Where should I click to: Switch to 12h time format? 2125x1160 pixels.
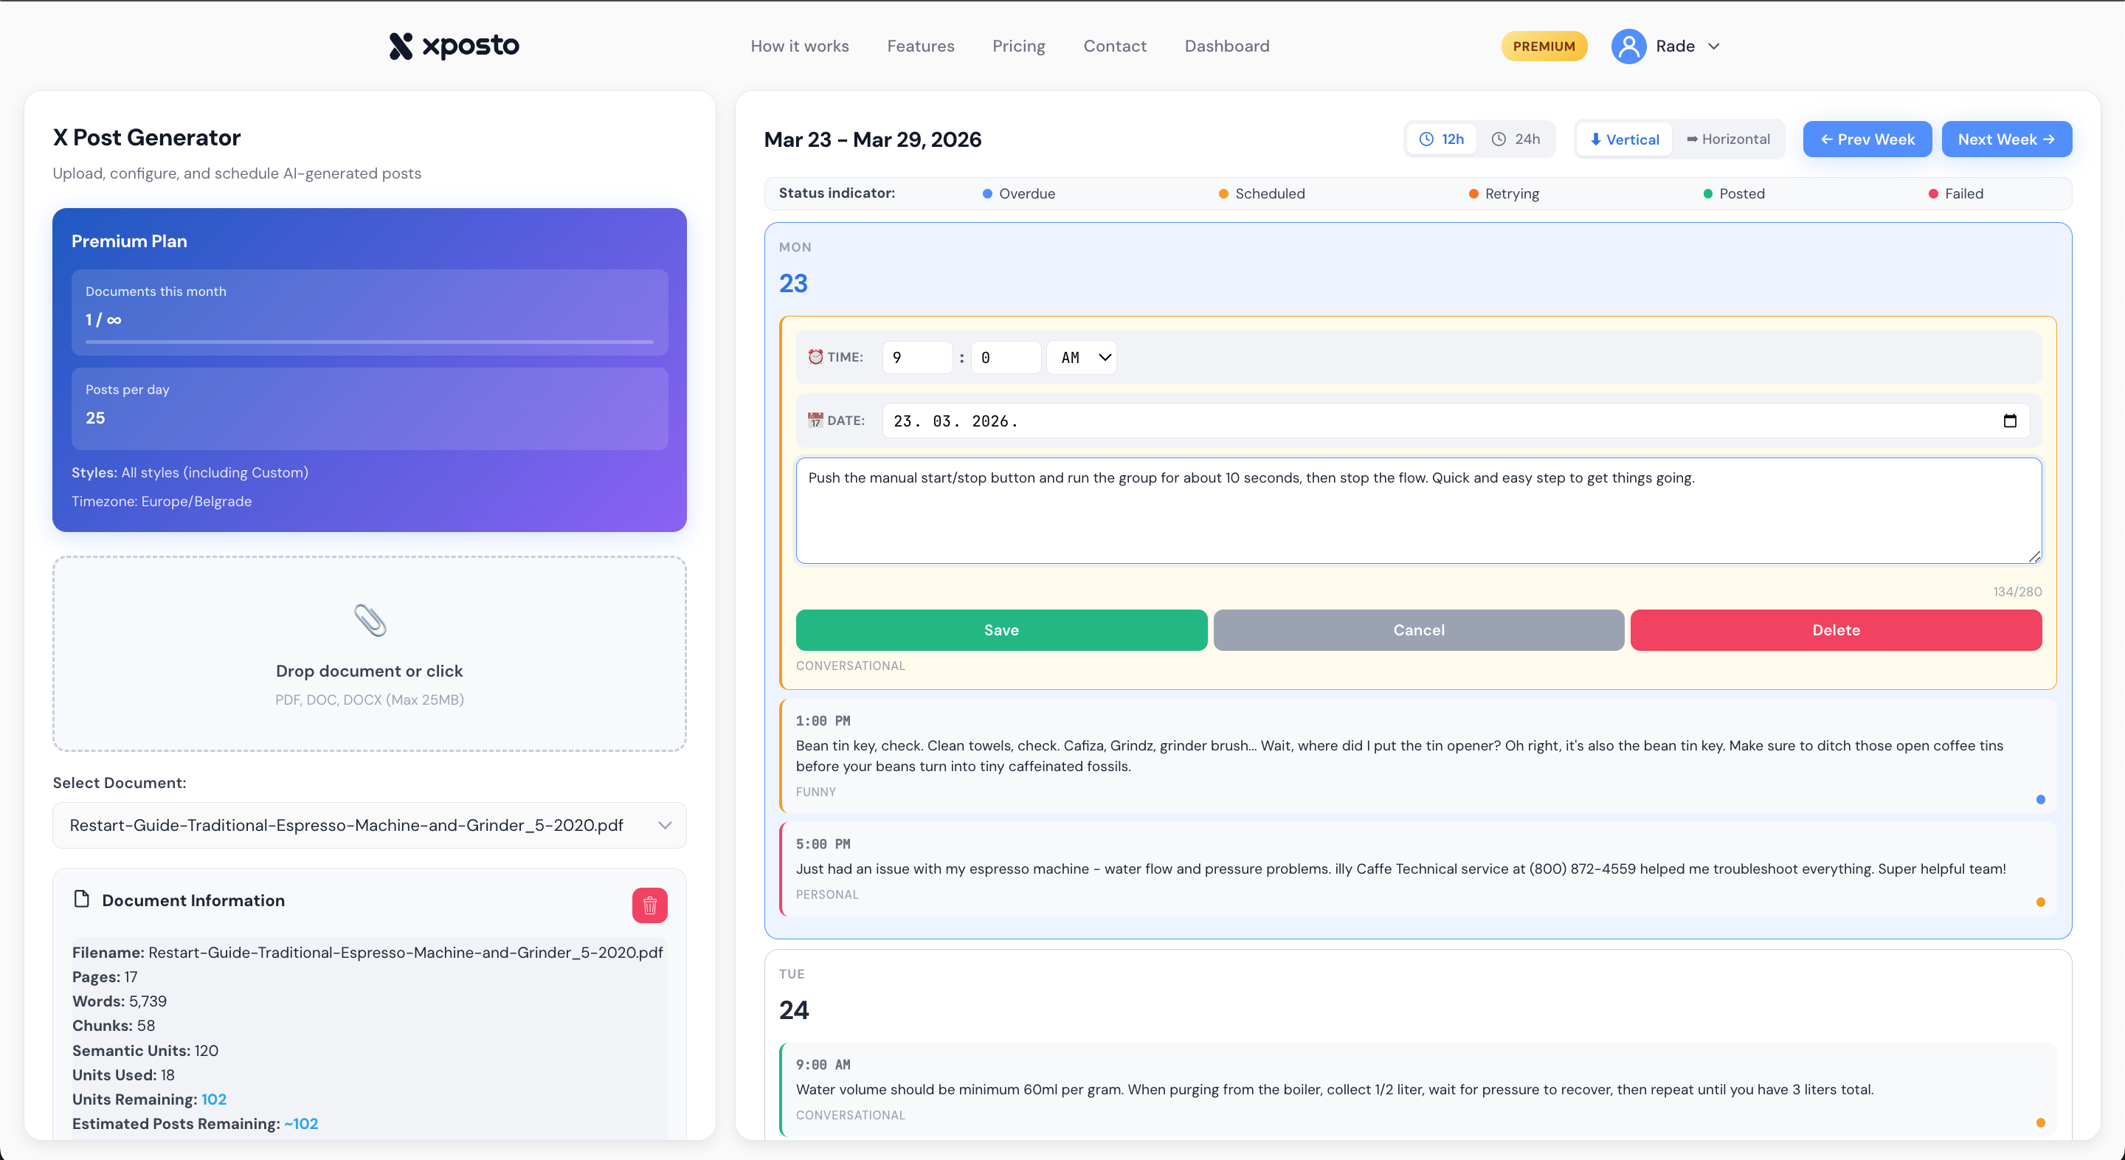pyautogui.click(x=1441, y=139)
